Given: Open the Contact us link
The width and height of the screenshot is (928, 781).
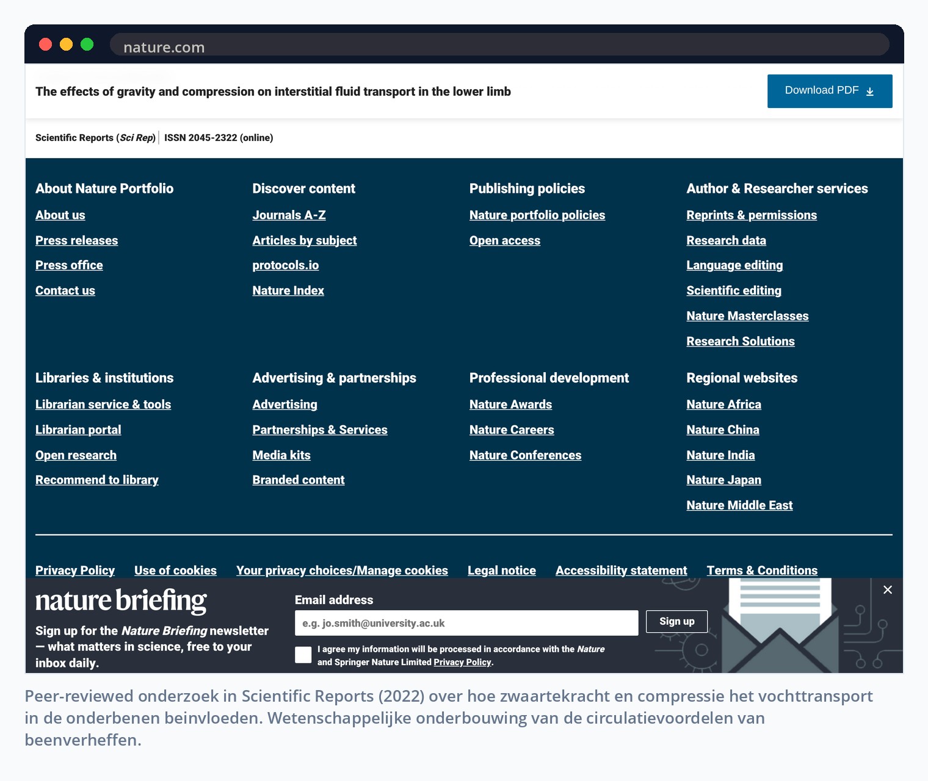Looking at the screenshot, I should click(x=65, y=290).
